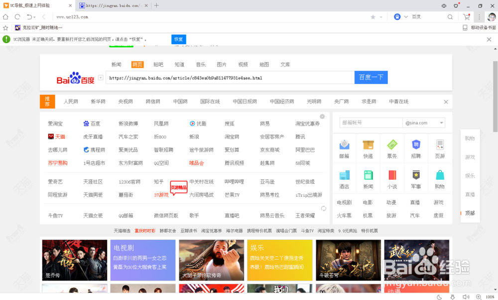Select the 网页 search category
Image resolution: width=498 pixels, height=300 pixels.
point(137,64)
